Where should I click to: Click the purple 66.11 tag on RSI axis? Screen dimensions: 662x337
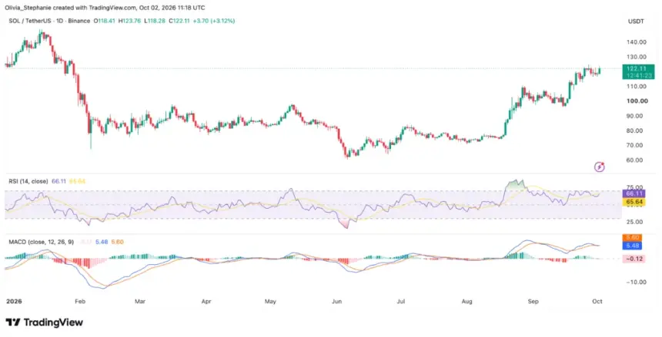tap(634, 193)
